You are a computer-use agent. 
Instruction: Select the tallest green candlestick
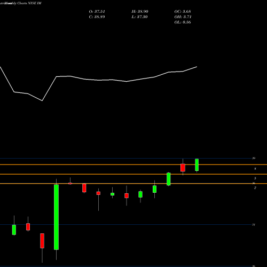[56, 217]
